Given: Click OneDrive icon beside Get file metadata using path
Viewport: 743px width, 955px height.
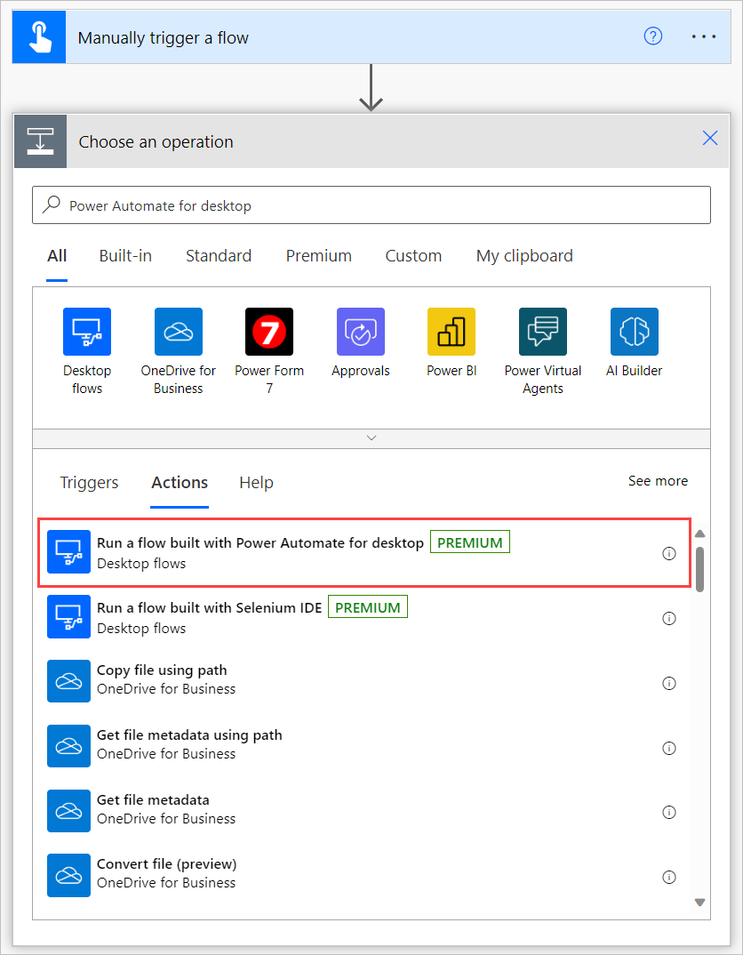Looking at the screenshot, I should tap(68, 746).
